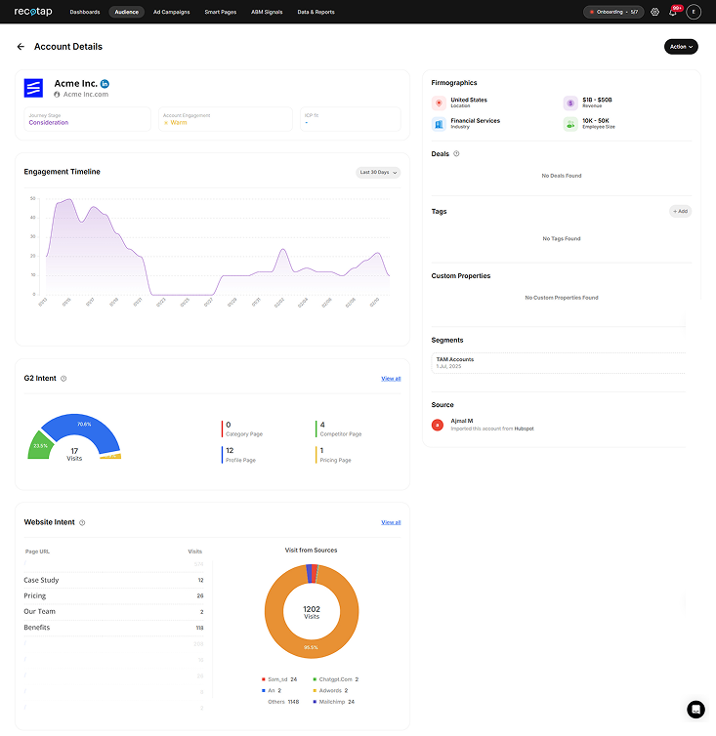
Task: Open the settings gear icon
Action: [654, 12]
